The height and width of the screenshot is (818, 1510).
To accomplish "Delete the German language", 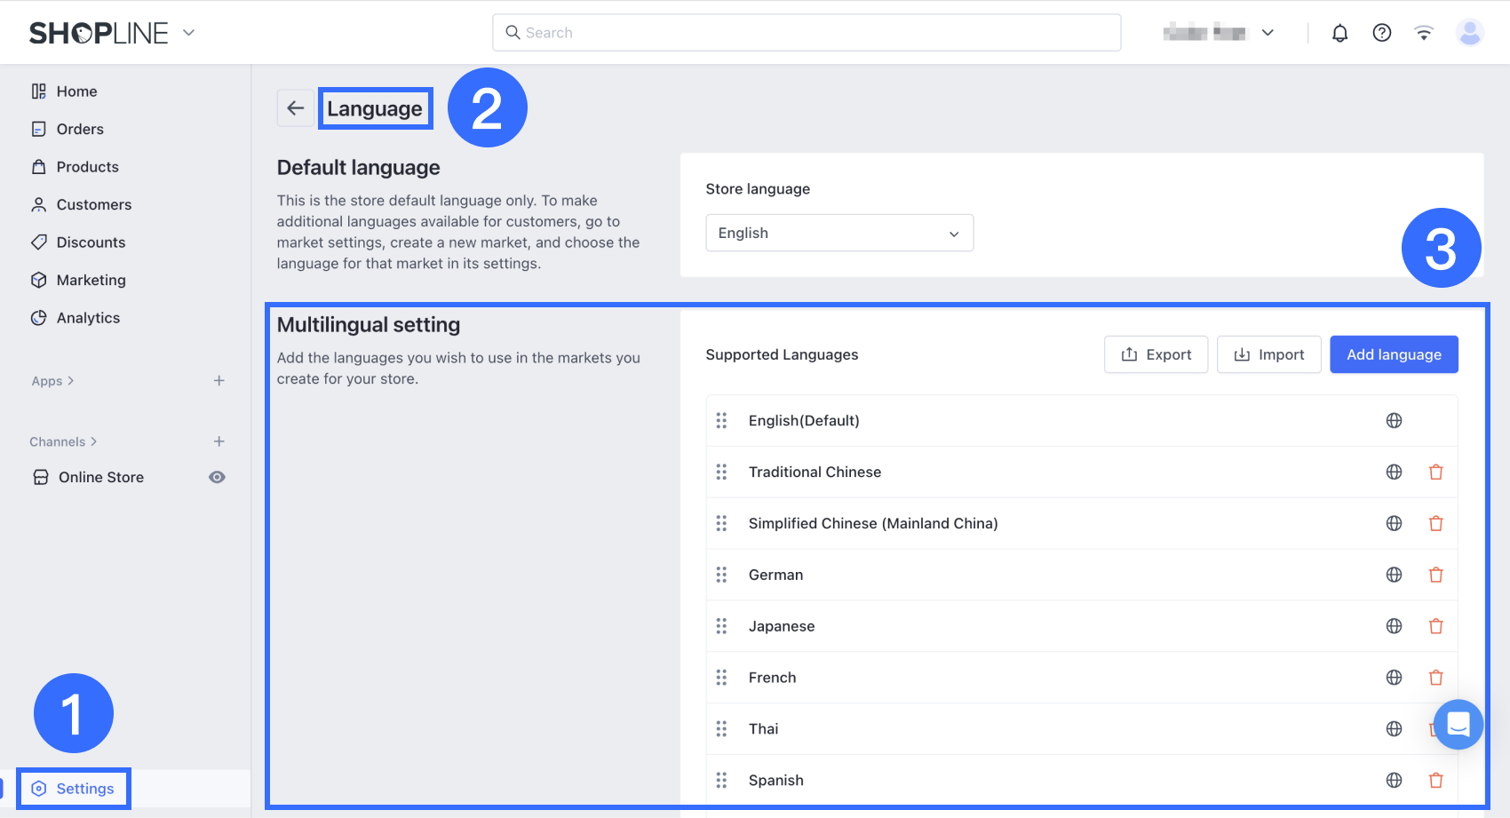I will pos(1436,576).
